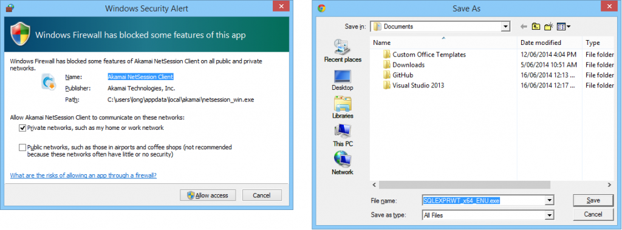Uncheck Private networks checkbox
622x230 pixels.
pyautogui.click(x=22, y=128)
